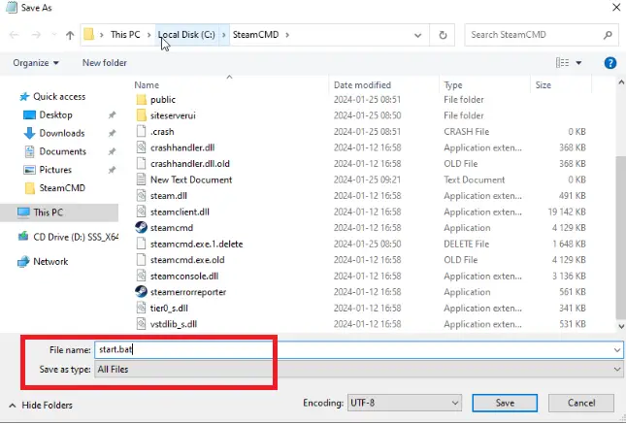The width and height of the screenshot is (626, 424).
Task: Sort by the Type column header
Action: pos(453,85)
